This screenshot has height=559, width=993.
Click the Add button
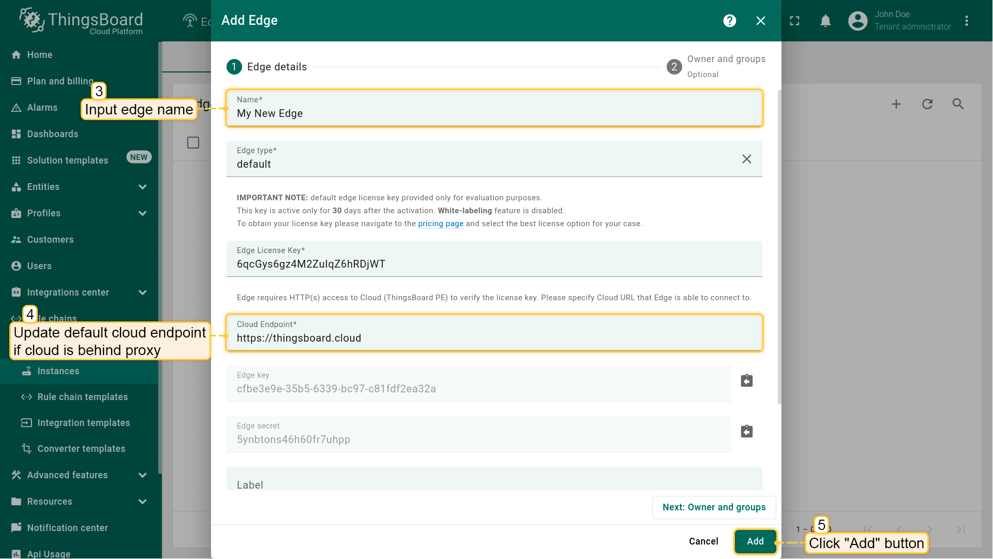pos(755,541)
